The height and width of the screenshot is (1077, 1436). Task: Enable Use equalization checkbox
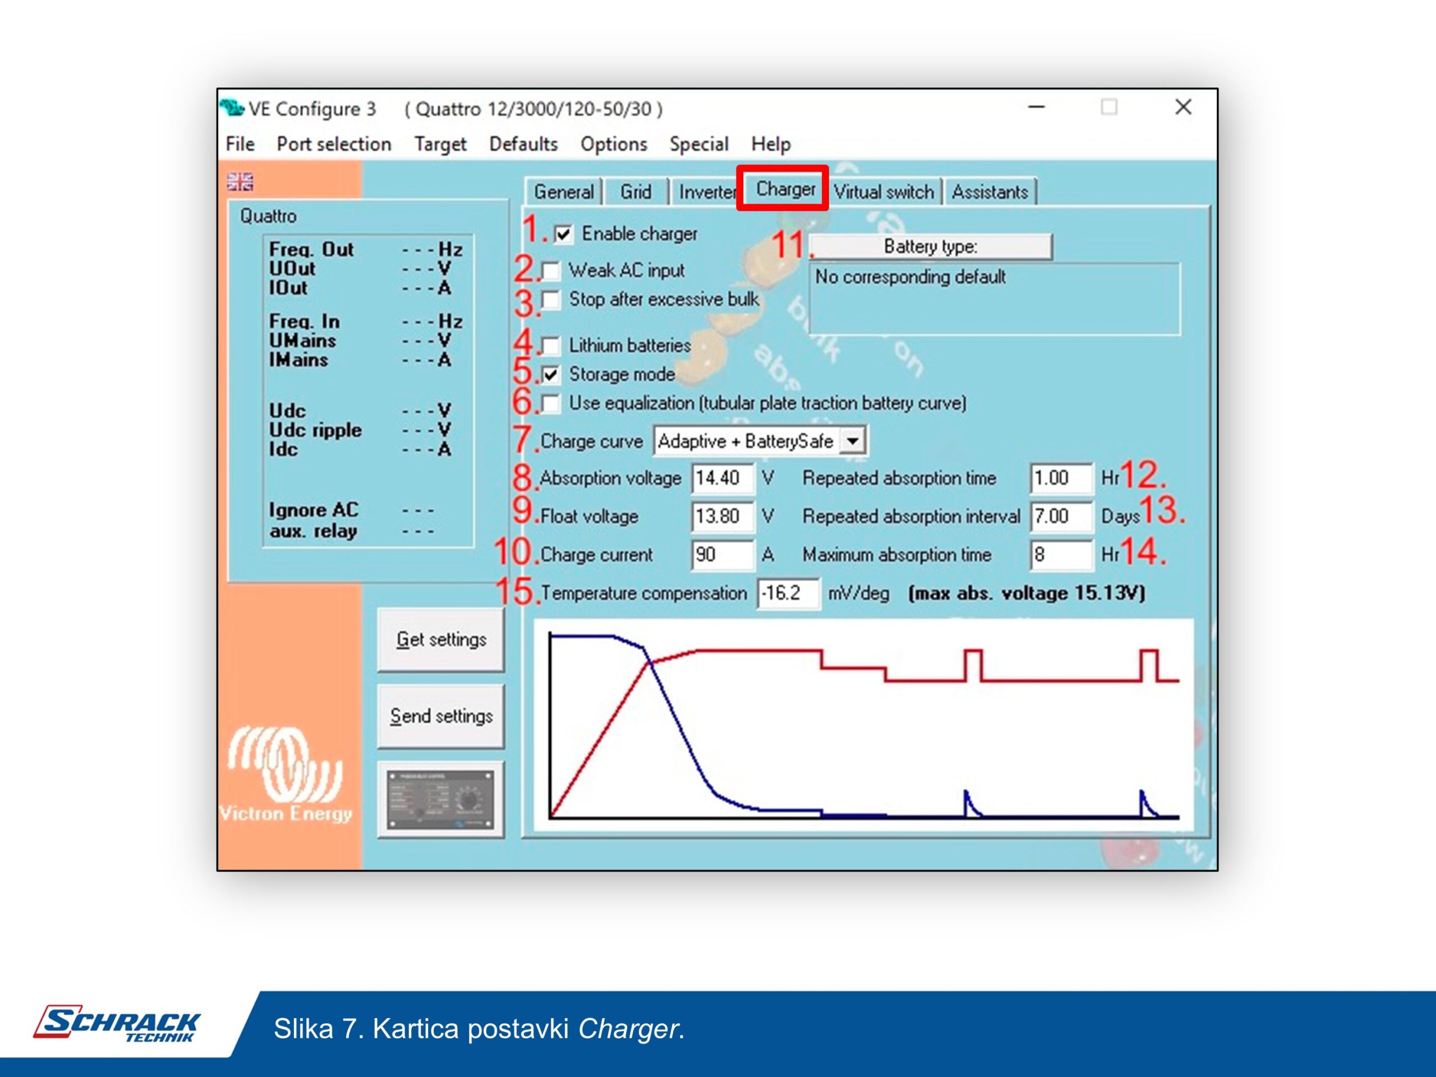(x=550, y=403)
